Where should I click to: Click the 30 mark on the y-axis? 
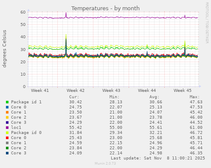click(23, 49)
